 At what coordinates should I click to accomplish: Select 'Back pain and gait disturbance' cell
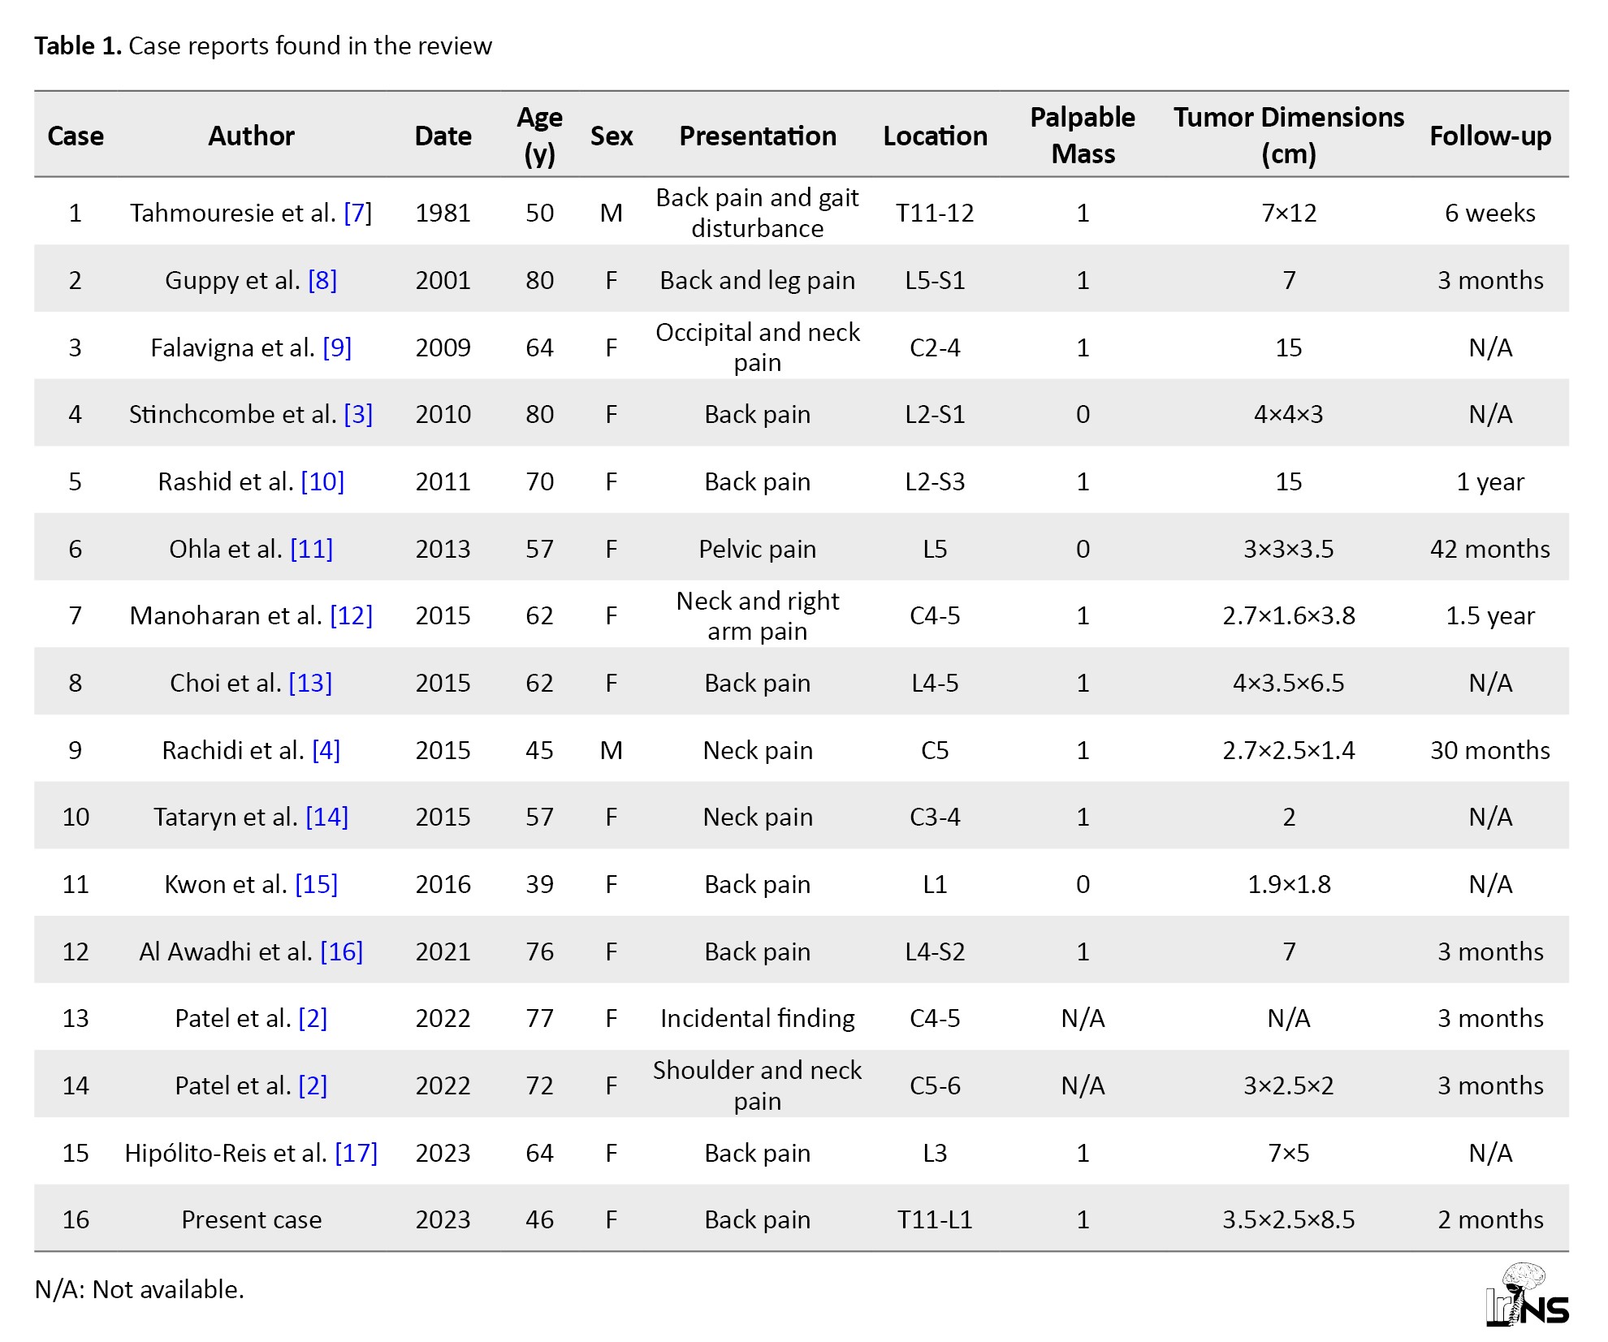pyautogui.click(x=758, y=213)
